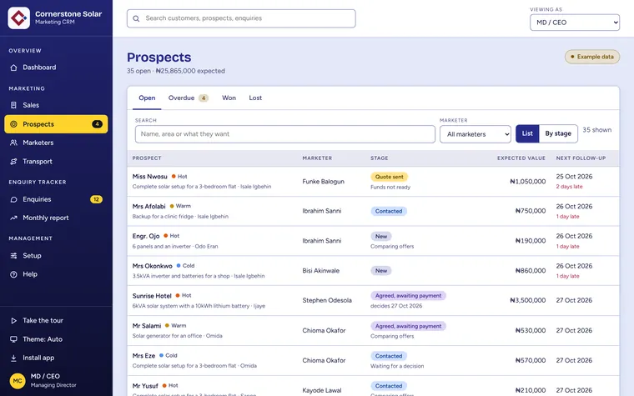Viewport: 634px width, 396px height.
Task: Focus the Name, area search field
Action: point(285,134)
